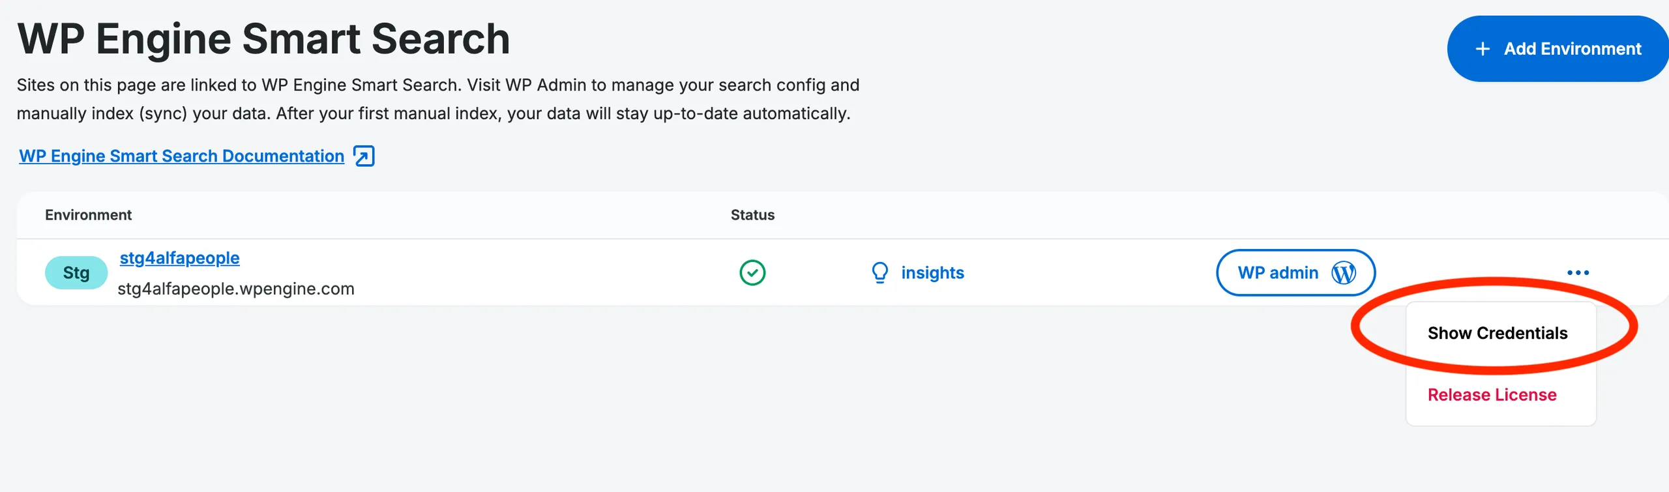1669x492 pixels.
Task: Open WP admin for stg4alfapeople
Action: 1296,272
